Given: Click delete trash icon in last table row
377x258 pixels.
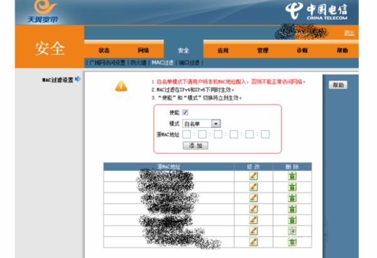Looking at the screenshot, I should pyautogui.click(x=292, y=241).
